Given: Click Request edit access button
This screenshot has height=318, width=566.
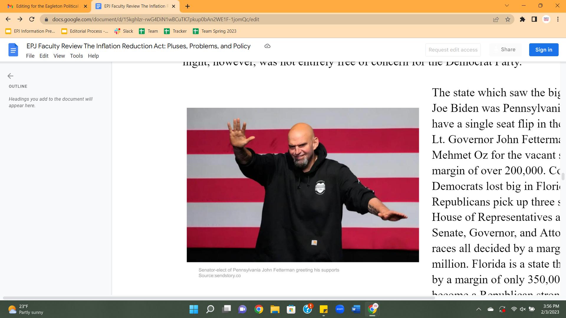Looking at the screenshot, I should click(x=453, y=50).
